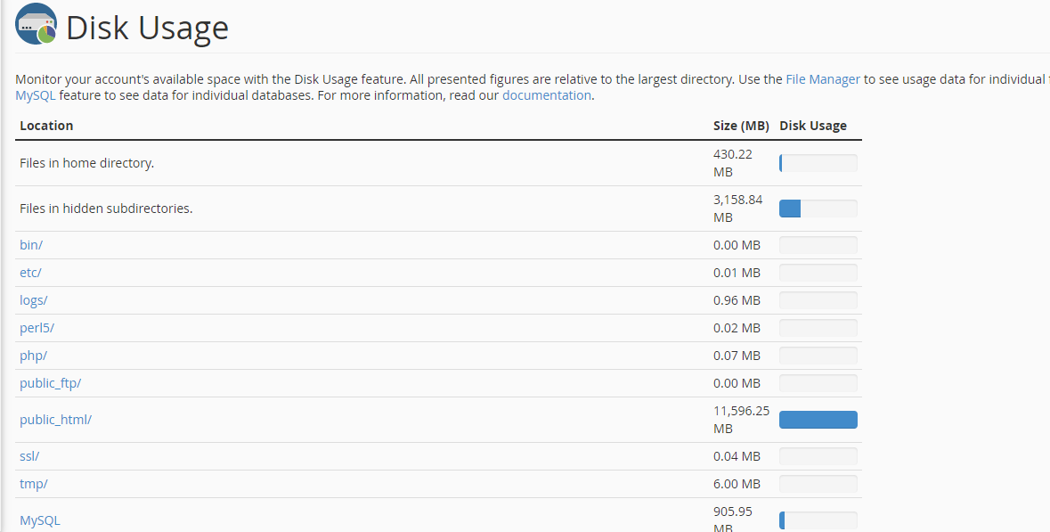Click the MySQL link in the description
1050x532 pixels.
tap(29, 95)
